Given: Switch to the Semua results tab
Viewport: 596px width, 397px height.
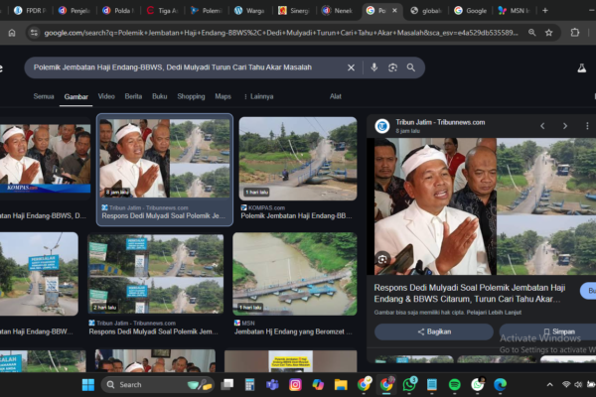Looking at the screenshot, I should click(44, 96).
